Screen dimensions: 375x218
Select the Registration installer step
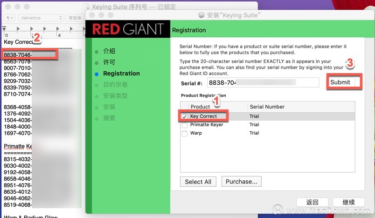point(121,74)
